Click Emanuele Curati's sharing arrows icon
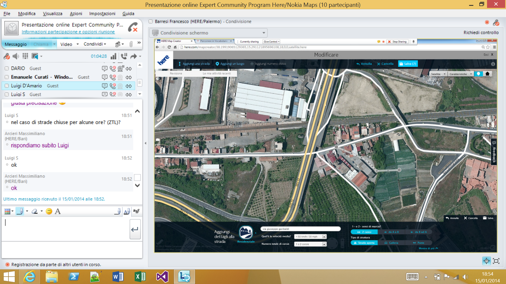 129,77
